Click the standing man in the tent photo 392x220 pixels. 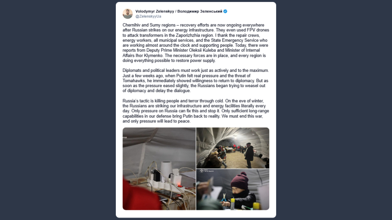[x=249, y=155]
